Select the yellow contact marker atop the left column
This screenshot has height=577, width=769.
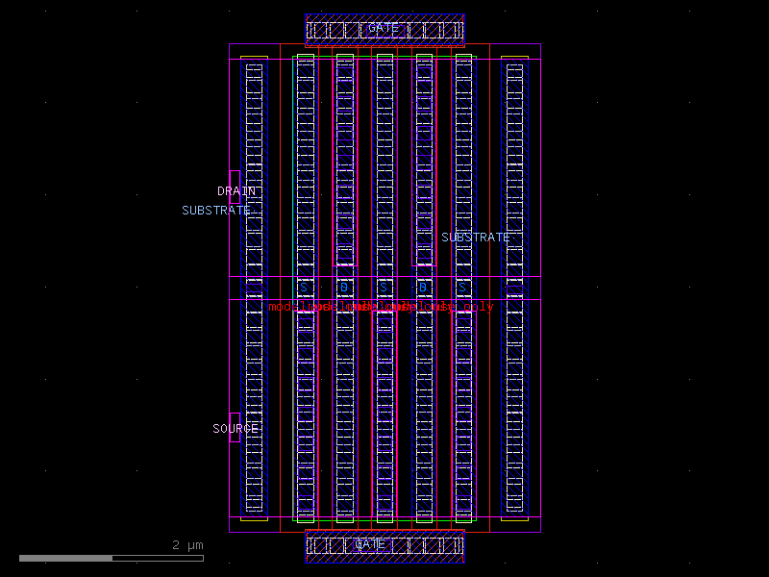click(253, 58)
